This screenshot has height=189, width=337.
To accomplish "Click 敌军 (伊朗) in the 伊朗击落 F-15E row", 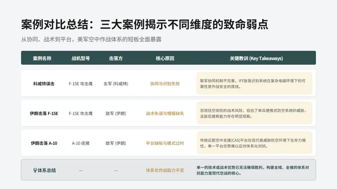I will click(116, 113).
